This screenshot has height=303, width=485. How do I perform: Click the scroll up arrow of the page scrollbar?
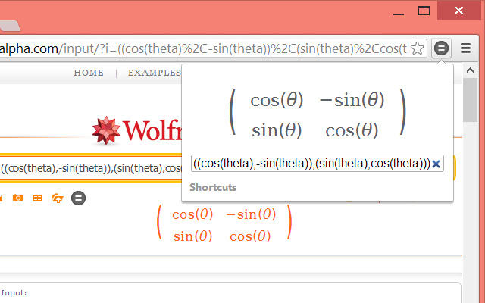[470, 70]
